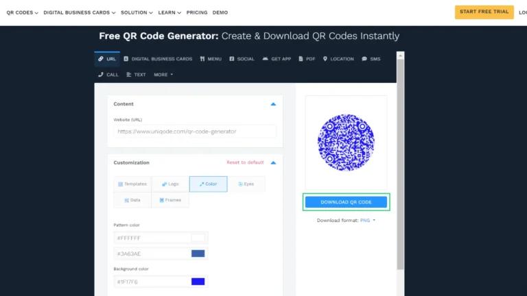
Task: Select the Location tab
Action: coord(338,59)
